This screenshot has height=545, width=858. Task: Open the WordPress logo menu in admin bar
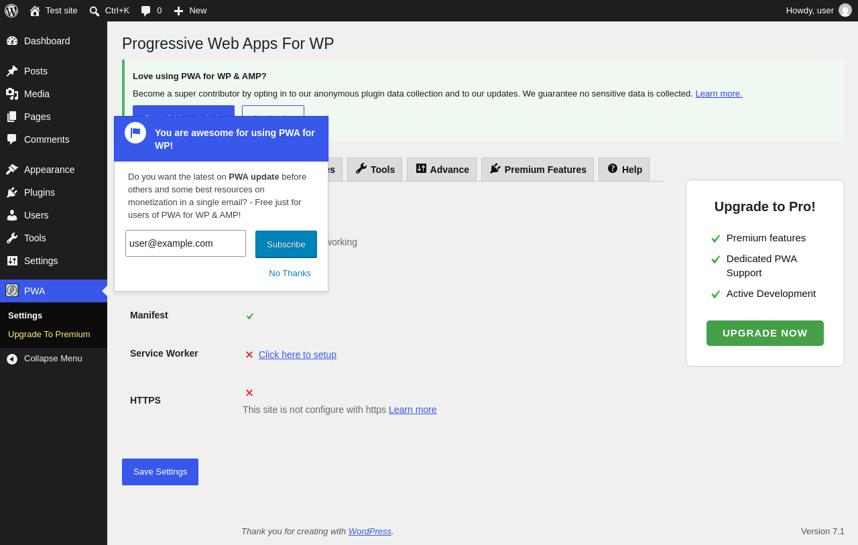pyautogui.click(x=11, y=11)
